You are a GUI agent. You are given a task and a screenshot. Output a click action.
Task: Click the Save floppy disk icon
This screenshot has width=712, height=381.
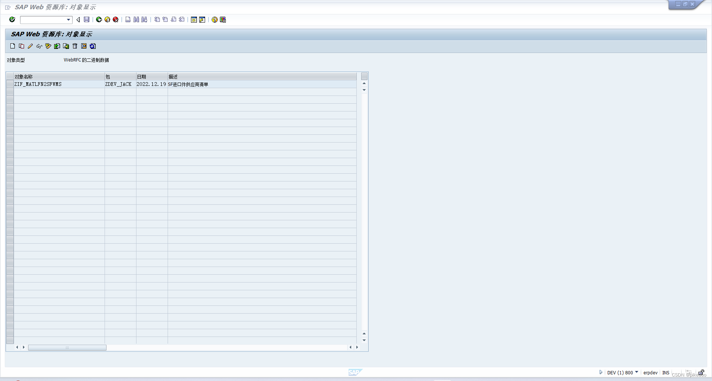tap(87, 20)
